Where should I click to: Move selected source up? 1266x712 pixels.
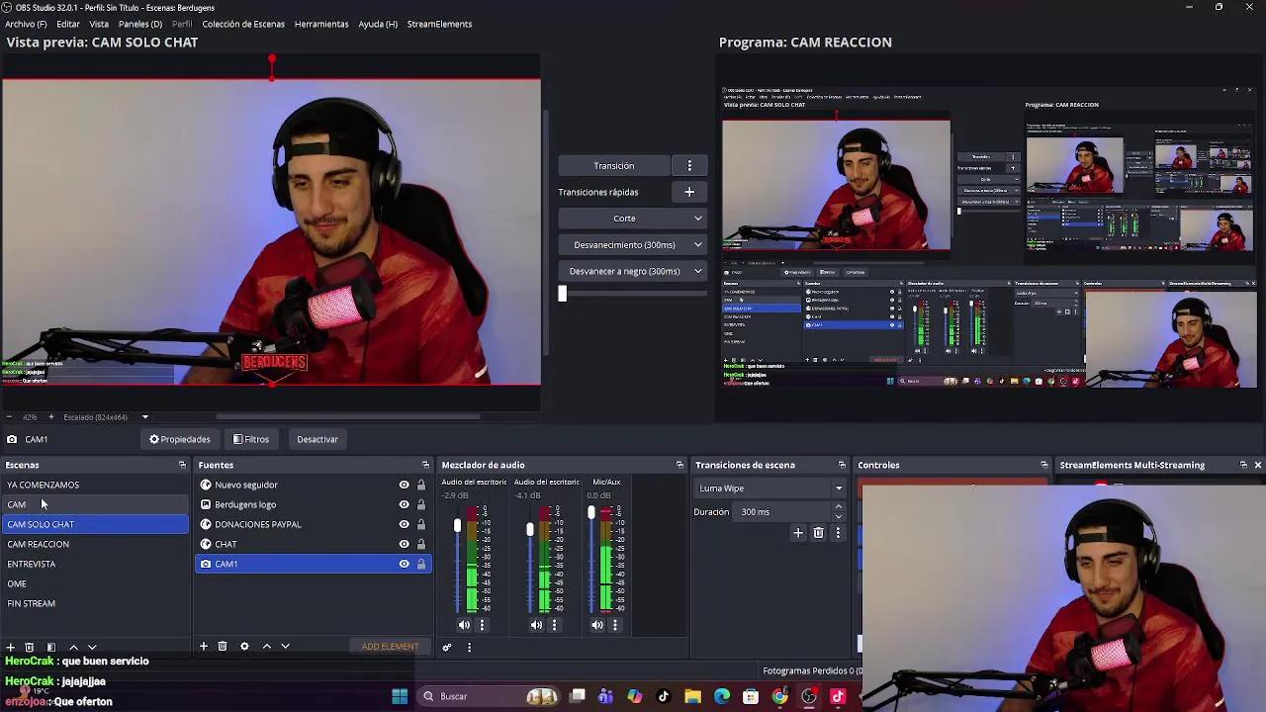coord(266,647)
